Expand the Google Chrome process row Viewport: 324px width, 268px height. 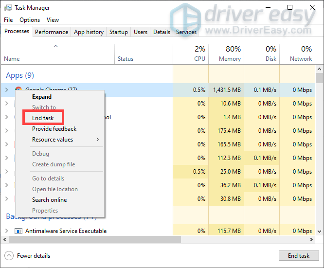coord(7,89)
